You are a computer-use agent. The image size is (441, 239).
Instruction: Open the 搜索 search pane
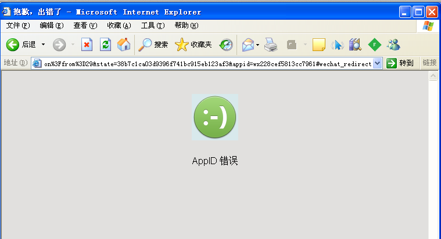[x=153, y=45]
